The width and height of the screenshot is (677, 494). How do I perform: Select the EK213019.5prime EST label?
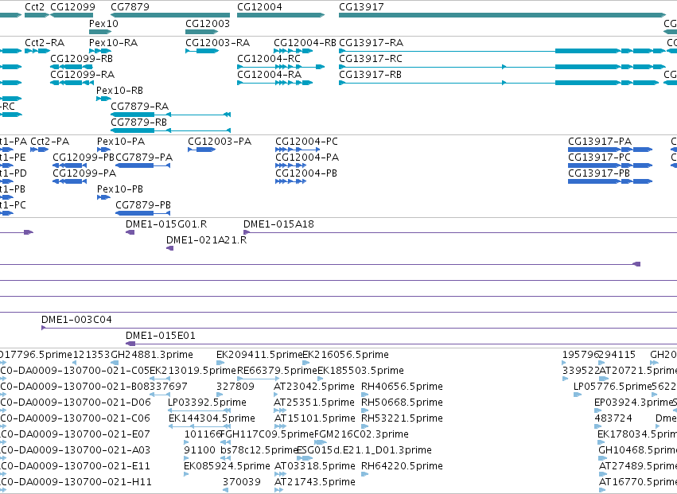pyautogui.click(x=193, y=371)
